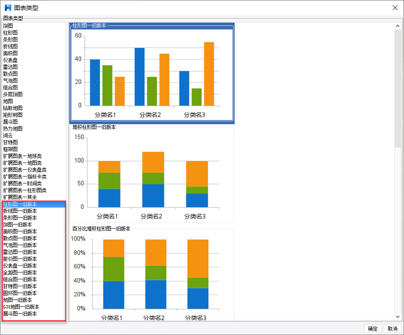Choose 气泡图 chart type

[10, 81]
